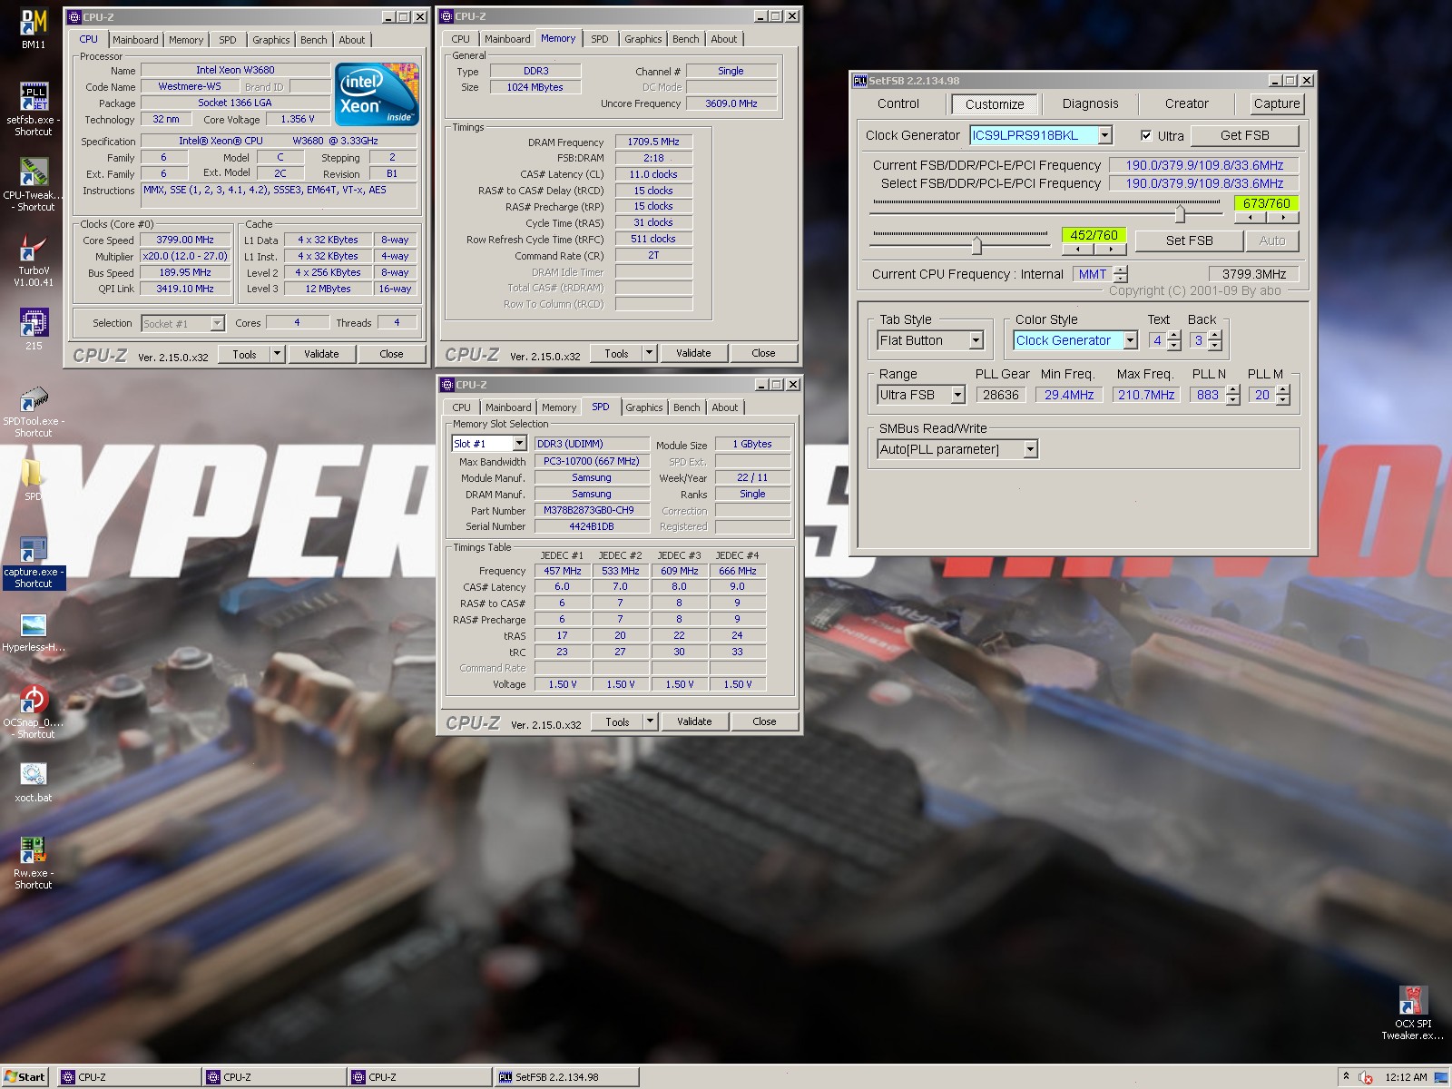Open OCX SPI Tweaker desktop icon
1452x1089 pixels.
point(1413,1013)
